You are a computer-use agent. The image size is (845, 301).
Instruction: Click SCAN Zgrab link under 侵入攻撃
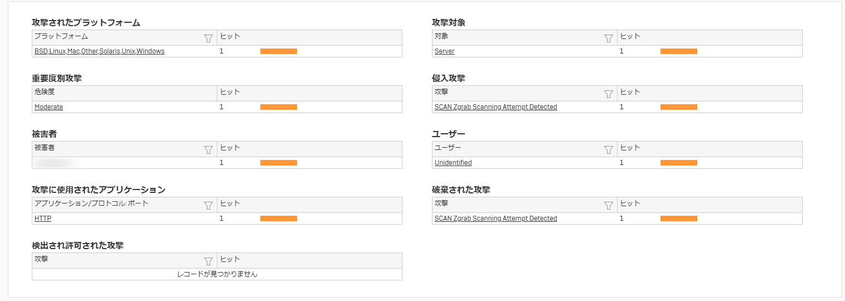496,107
